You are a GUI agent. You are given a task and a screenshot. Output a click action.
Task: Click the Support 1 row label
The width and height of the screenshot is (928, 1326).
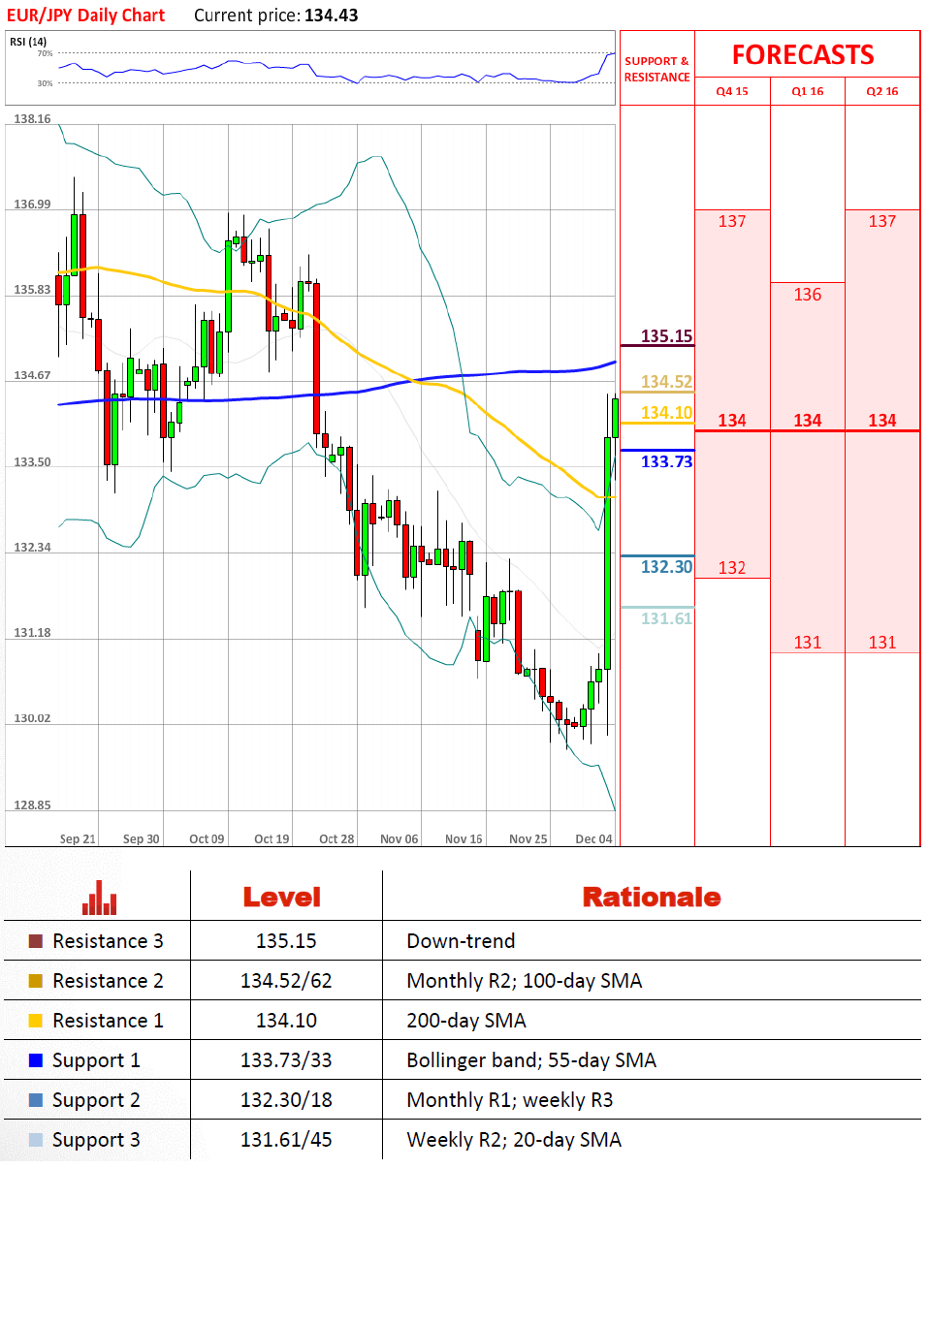96,1060
